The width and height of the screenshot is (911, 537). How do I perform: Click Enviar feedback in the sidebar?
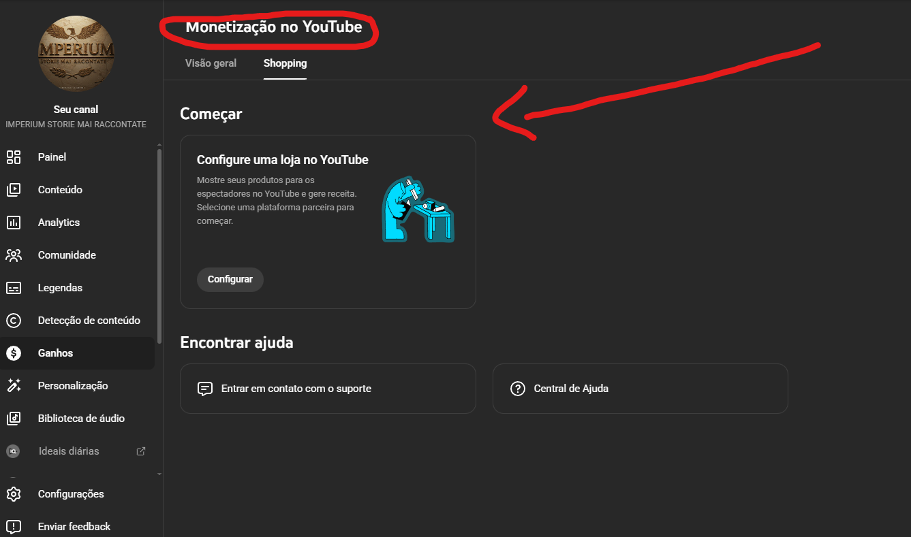point(78,527)
